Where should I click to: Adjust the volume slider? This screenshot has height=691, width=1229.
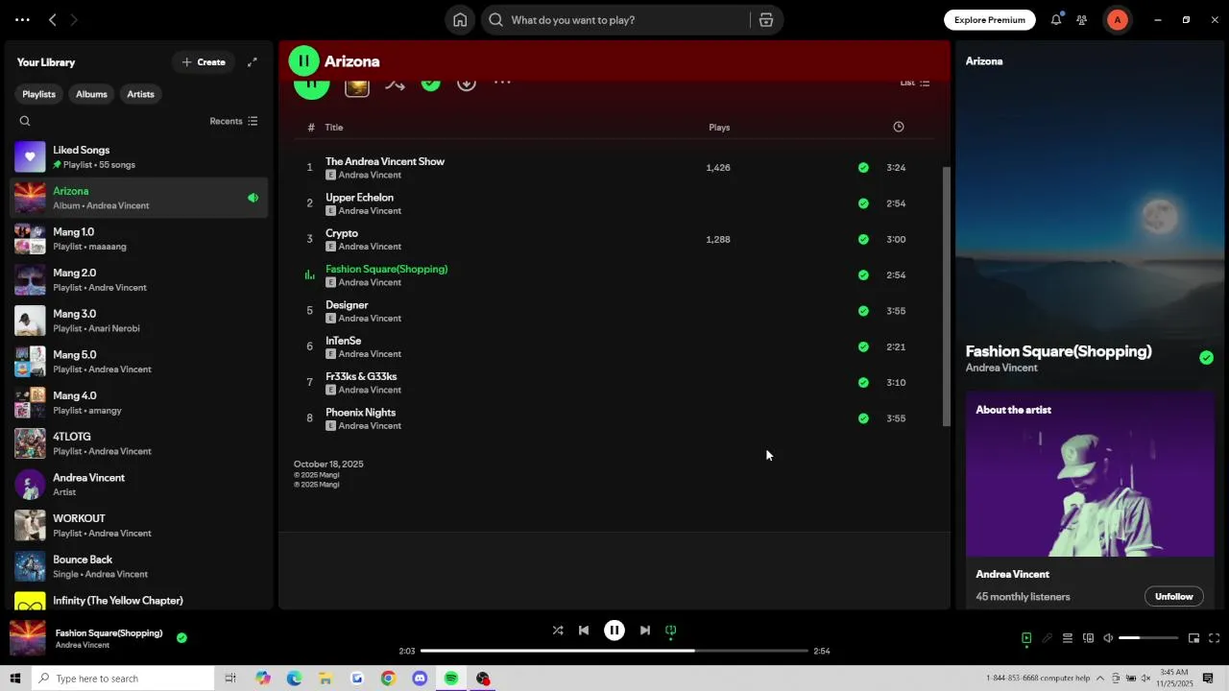click(x=1148, y=638)
